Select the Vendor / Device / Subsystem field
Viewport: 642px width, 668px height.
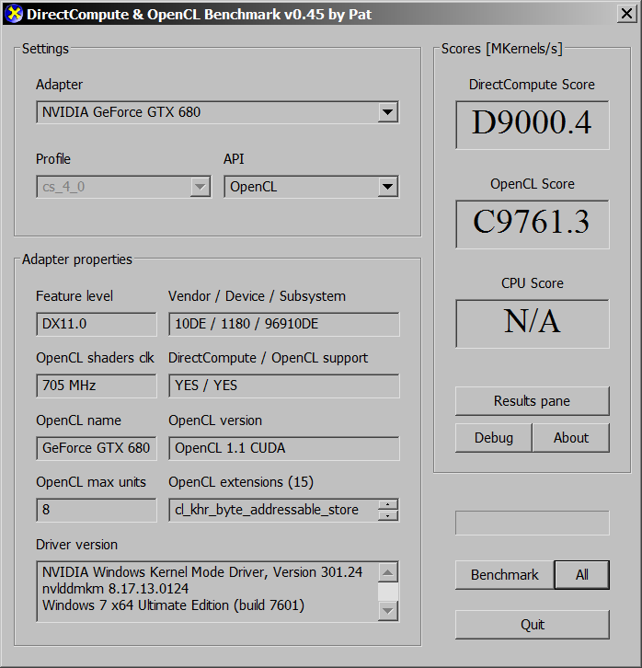coord(283,324)
